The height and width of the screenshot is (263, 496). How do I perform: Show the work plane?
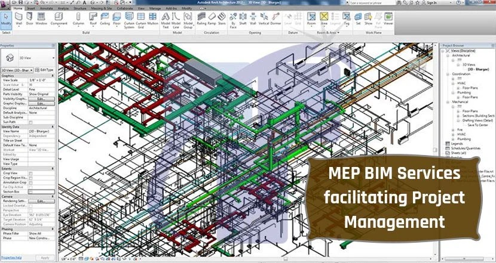pyautogui.click(x=368, y=19)
